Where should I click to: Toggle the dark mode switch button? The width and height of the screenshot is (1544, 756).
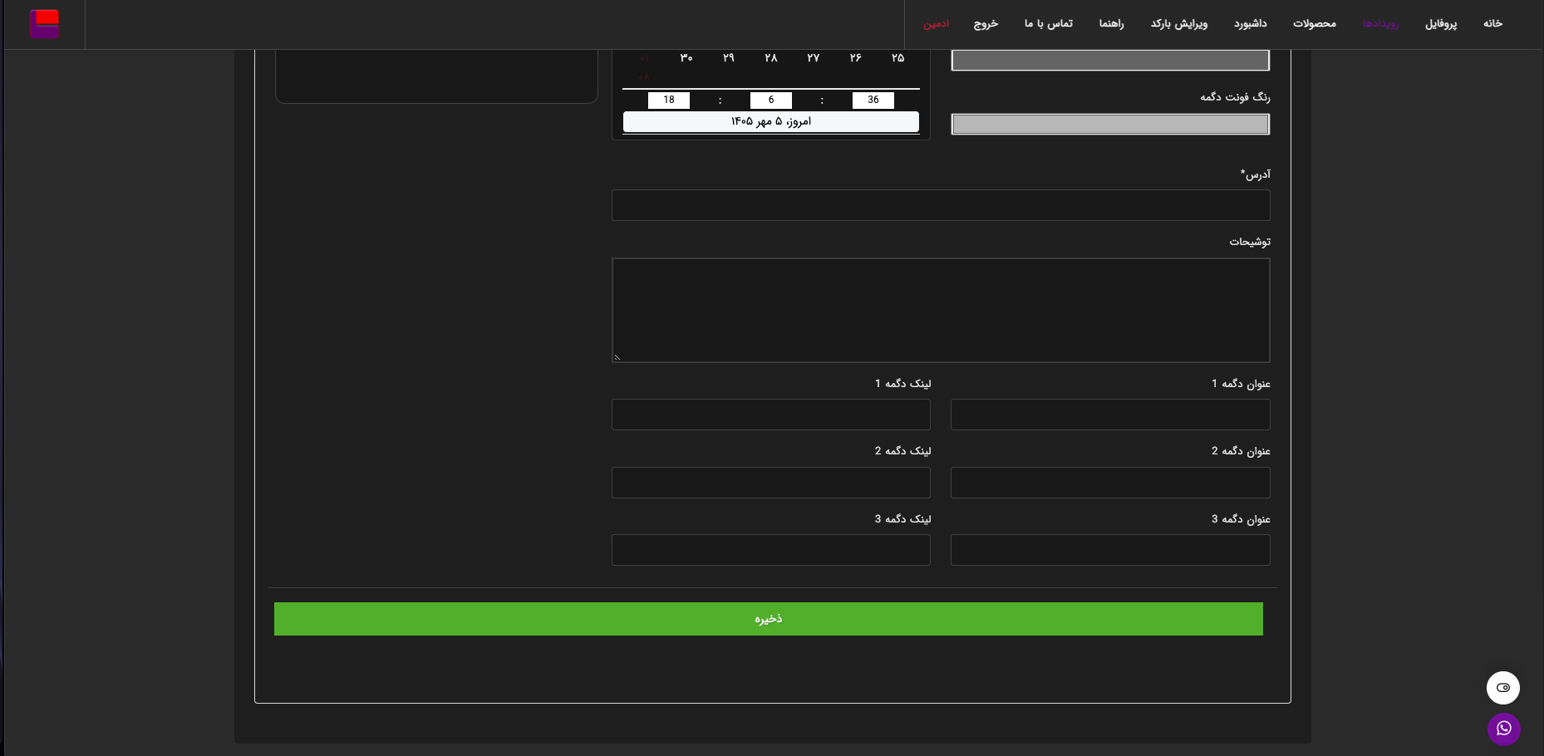tap(1502, 687)
